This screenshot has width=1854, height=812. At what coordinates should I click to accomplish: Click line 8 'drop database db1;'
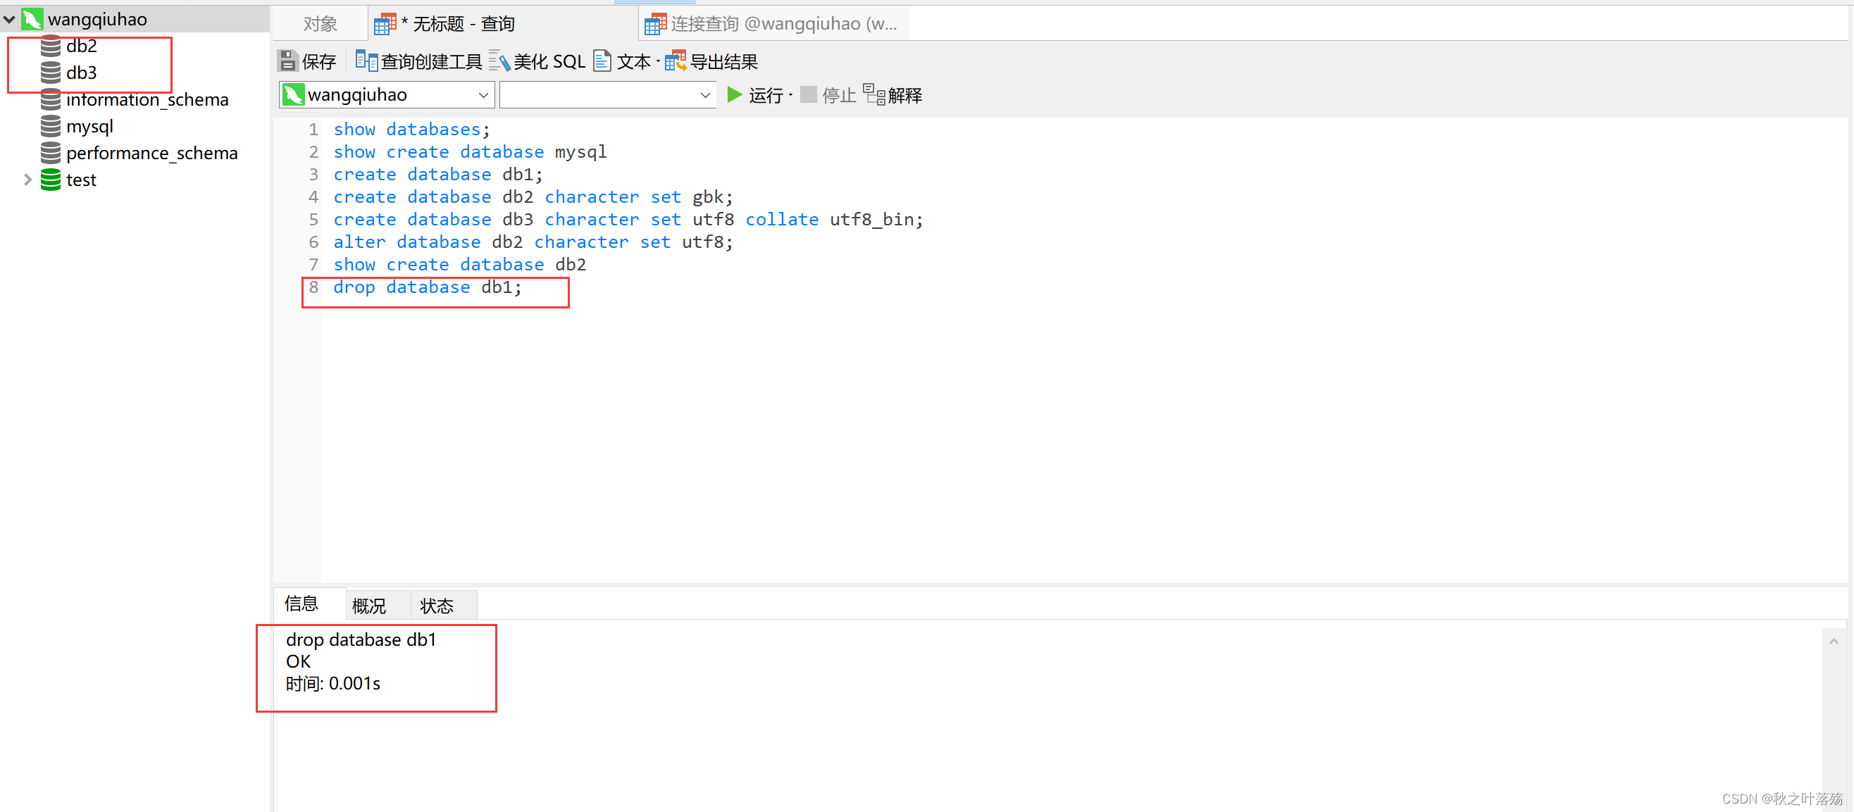pos(428,287)
